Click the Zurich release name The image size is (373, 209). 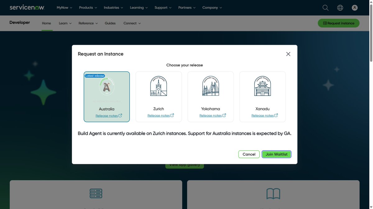click(159, 109)
